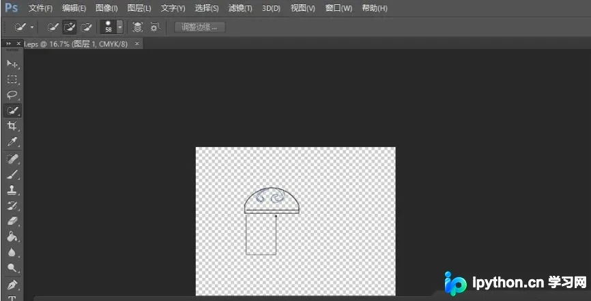Click the 调整边缘 (Refine Edge) button
This screenshot has height=301, width=591.
(200, 27)
